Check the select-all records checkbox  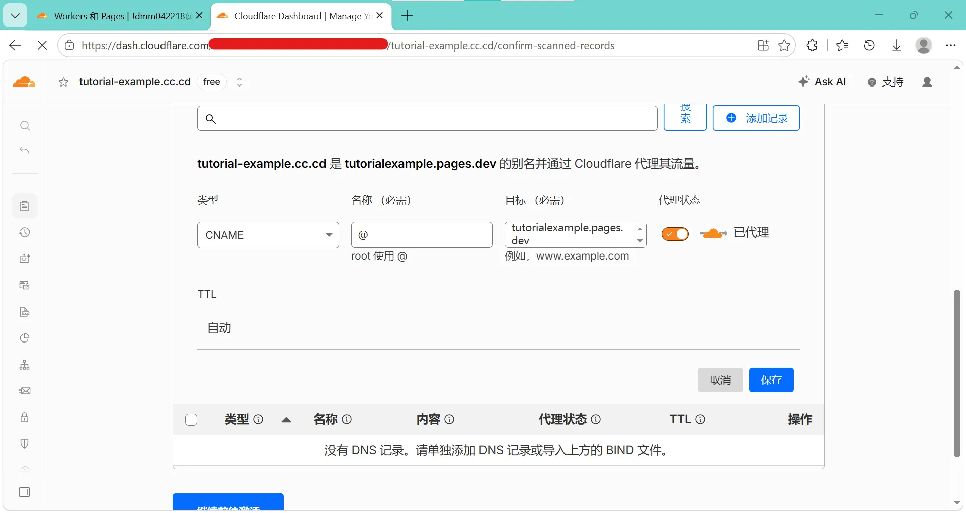click(x=191, y=420)
